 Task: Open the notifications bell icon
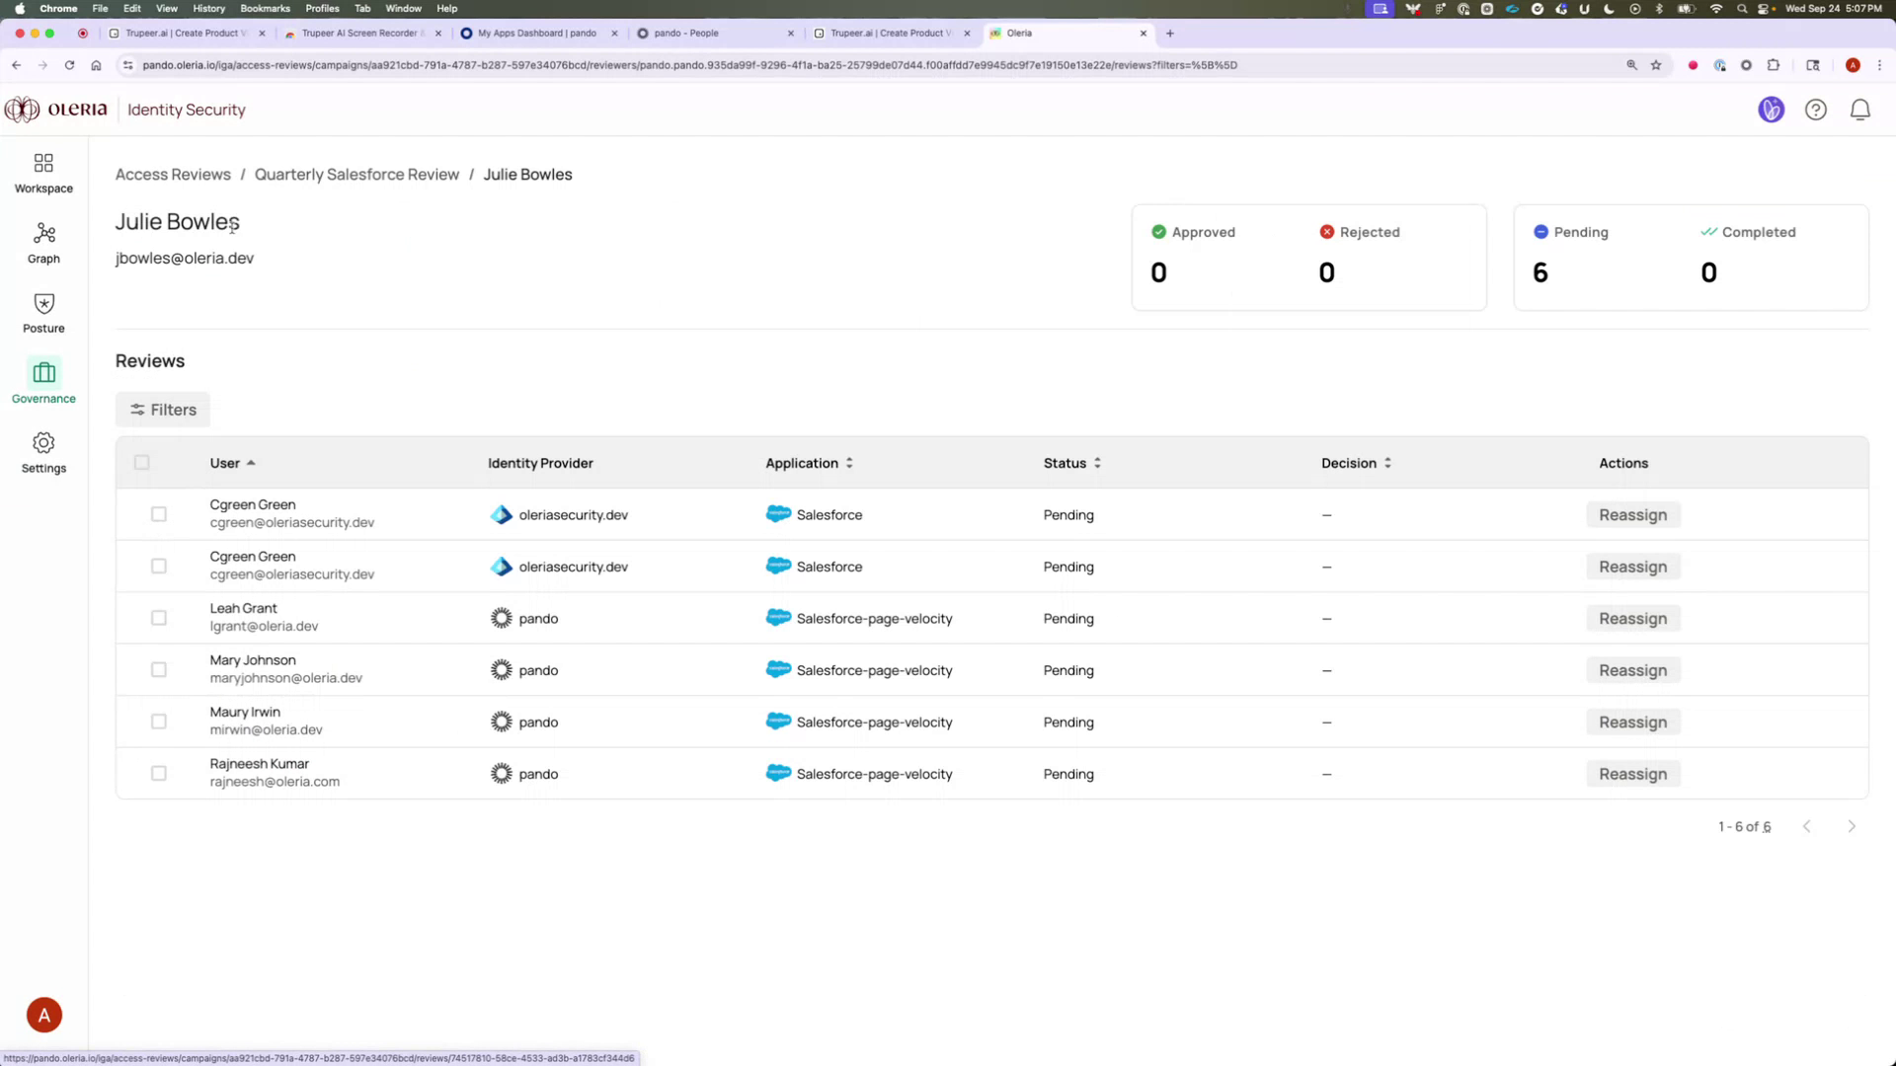tap(1859, 110)
